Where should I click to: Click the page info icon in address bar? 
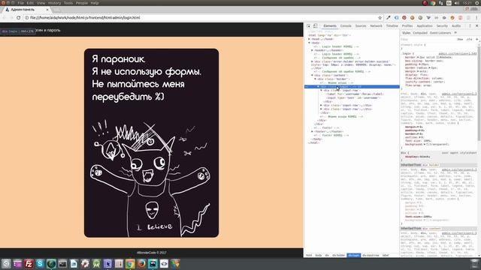(27, 18)
